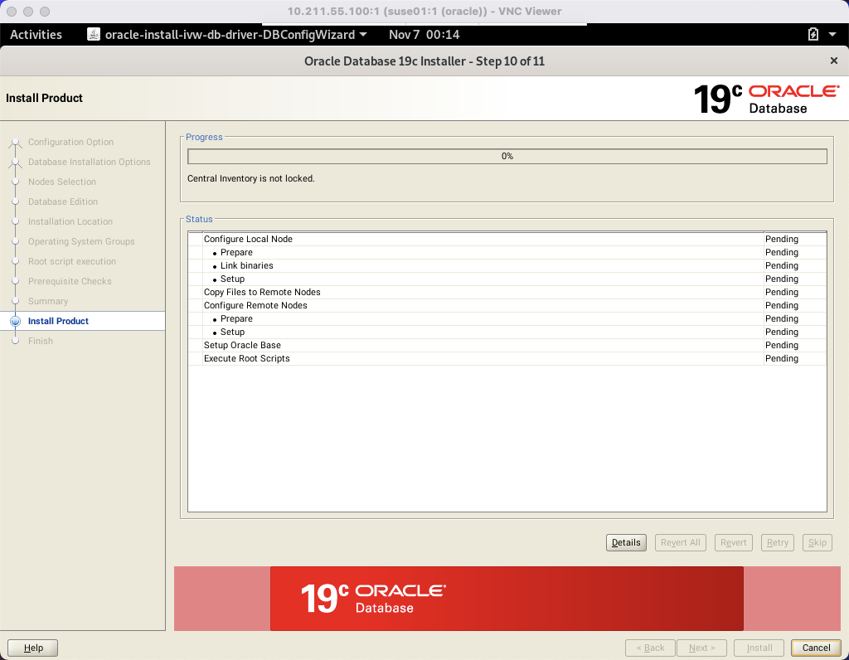Click the Revert All button
Image resolution: width=849 pixels, height=660 pixels.
[680, 542]
